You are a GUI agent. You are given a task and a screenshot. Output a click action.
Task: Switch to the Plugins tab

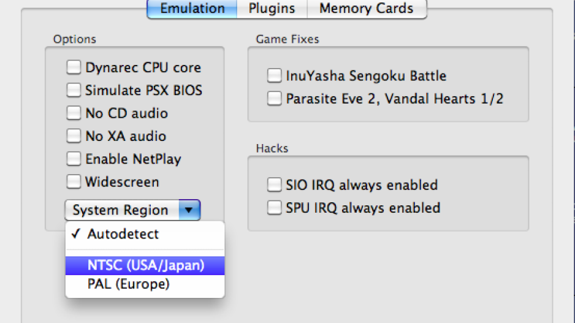[272, 9]
